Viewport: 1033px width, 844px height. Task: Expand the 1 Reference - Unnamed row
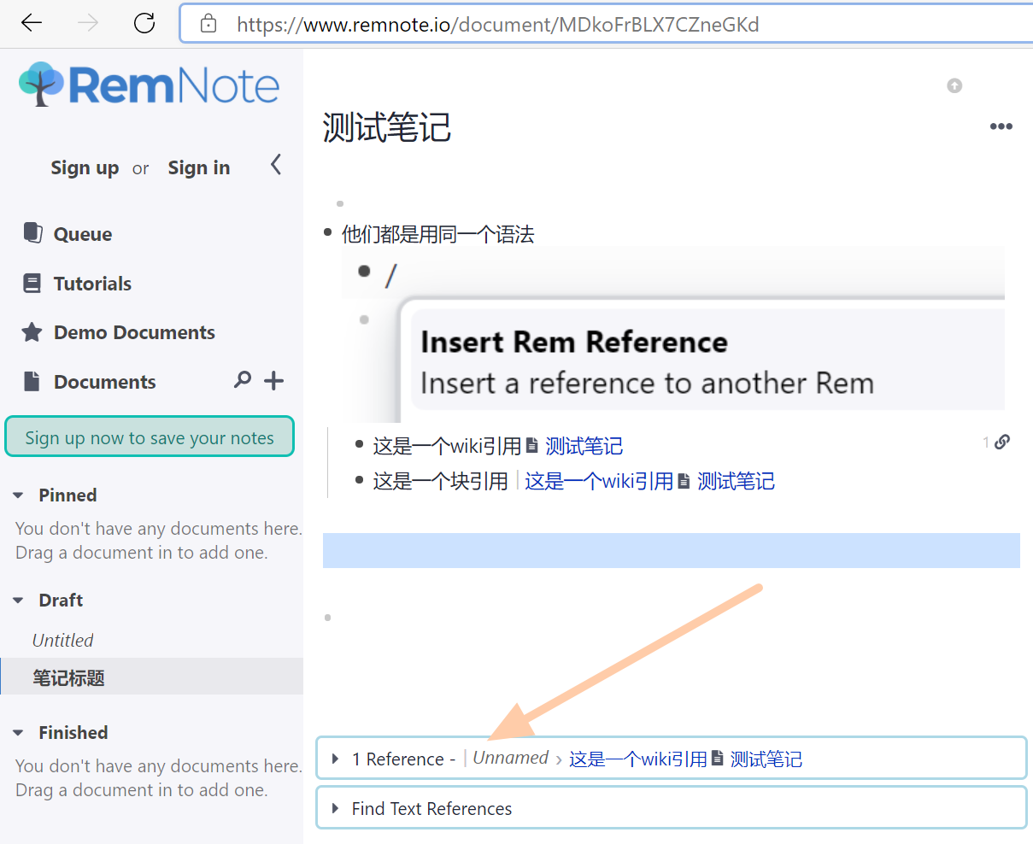pyautogui.click(x=335, y=758)
